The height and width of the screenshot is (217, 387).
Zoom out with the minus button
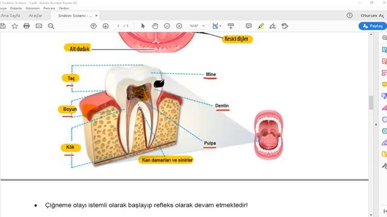pyautogui.click(x=167, y=26)
